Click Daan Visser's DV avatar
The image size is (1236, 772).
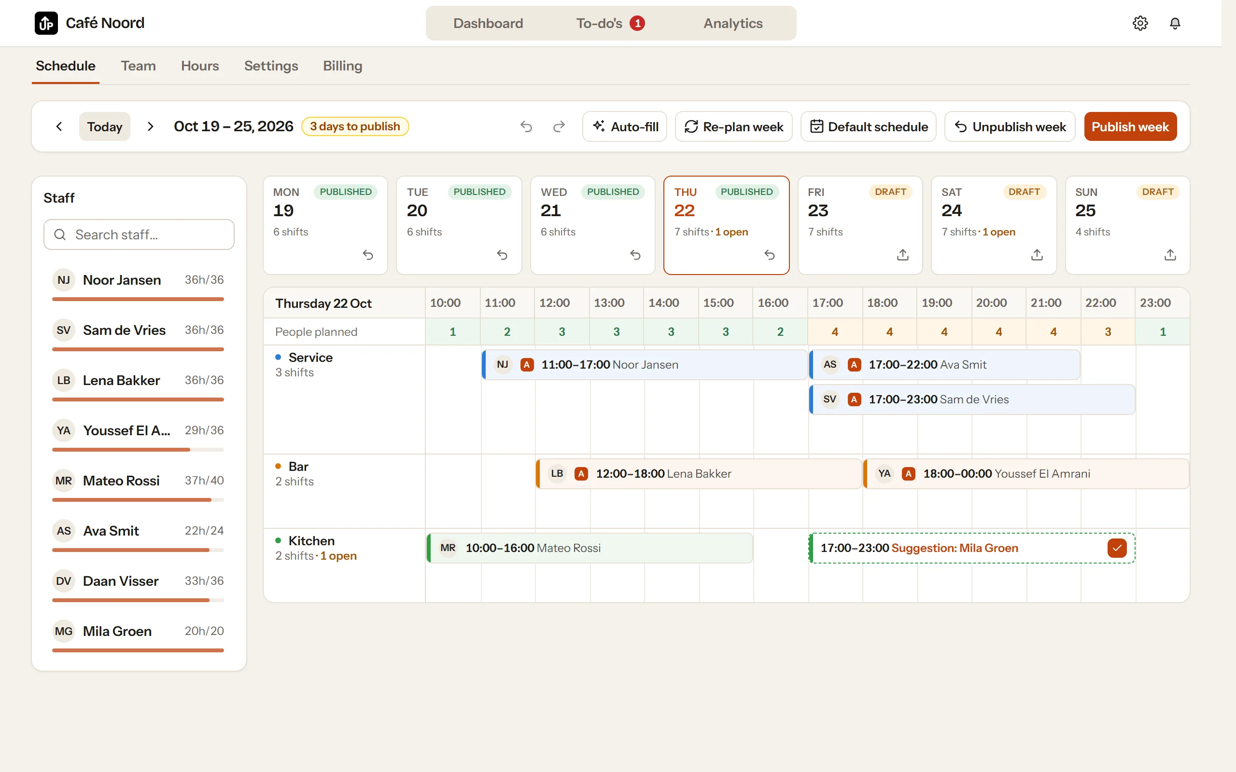63,580
